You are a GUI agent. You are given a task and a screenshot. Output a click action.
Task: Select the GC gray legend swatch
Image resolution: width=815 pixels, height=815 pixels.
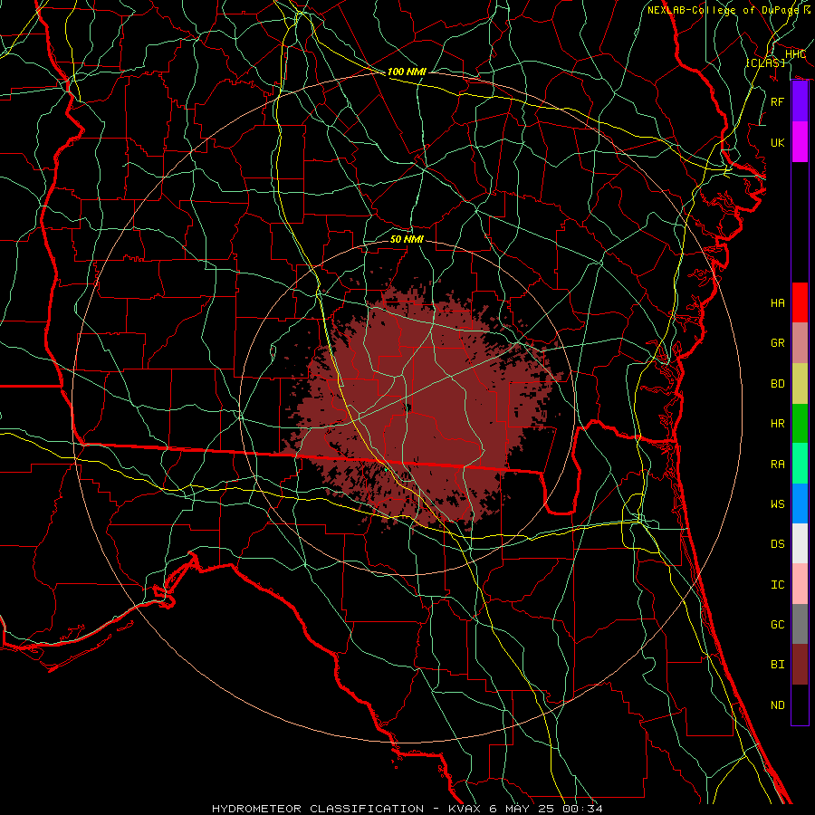click(800, 624)
